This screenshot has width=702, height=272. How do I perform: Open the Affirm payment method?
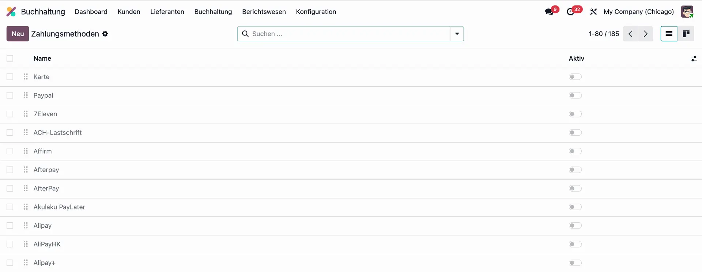42,151
